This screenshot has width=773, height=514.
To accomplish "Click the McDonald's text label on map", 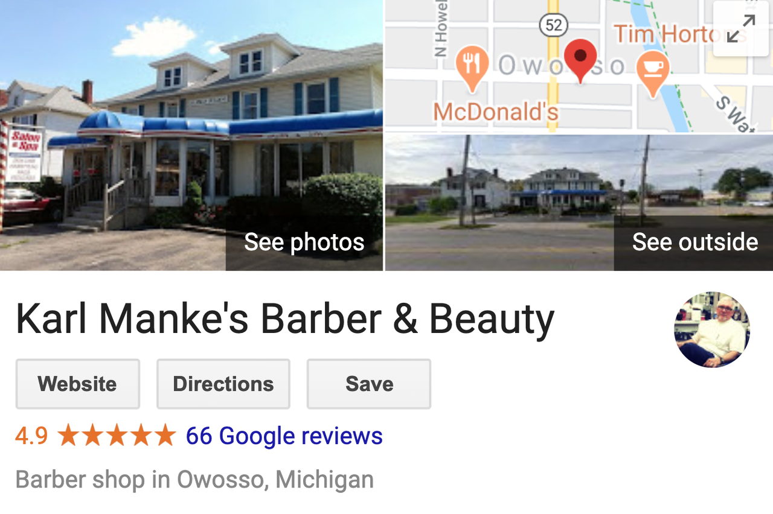I will [x=496, y=112].
